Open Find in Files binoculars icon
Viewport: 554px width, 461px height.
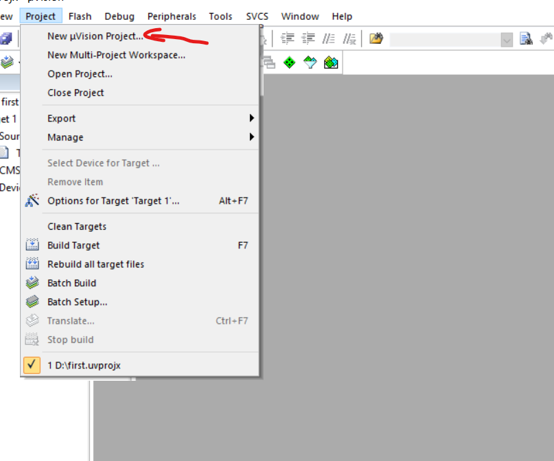pyautogui.click(x=376, y=38)
